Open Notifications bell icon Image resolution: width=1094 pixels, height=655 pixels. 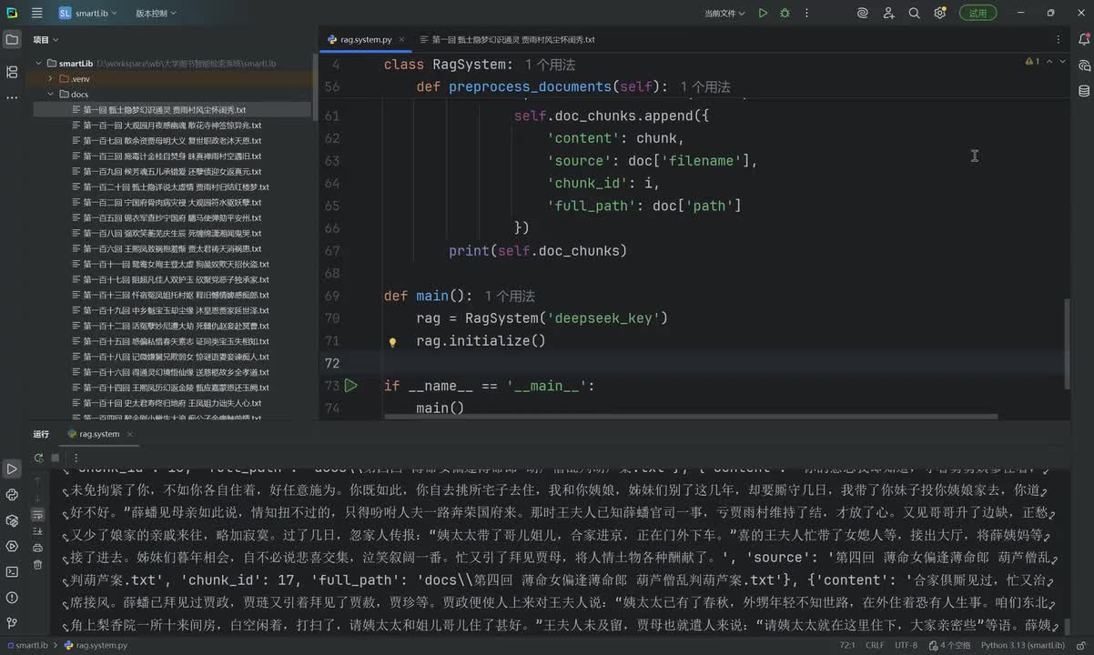[1083, 40]
